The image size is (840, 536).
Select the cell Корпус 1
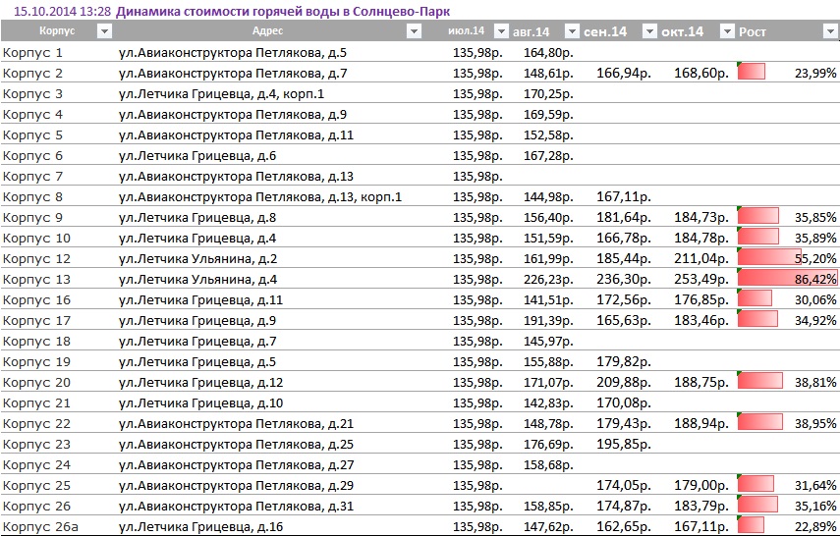click(32, 52)
